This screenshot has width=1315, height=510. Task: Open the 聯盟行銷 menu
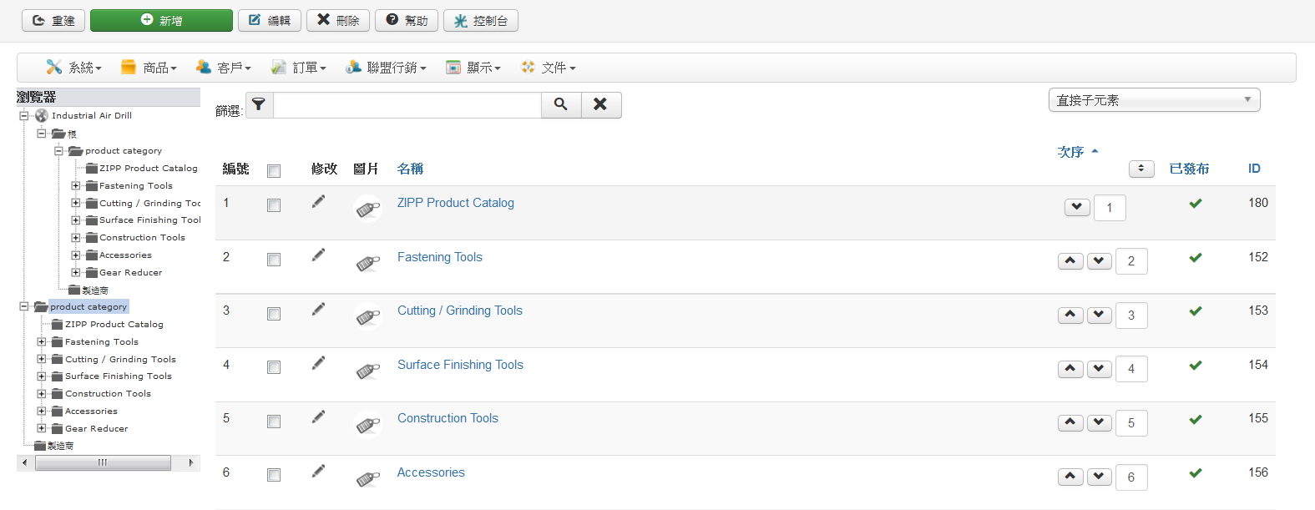pos(386,68)
